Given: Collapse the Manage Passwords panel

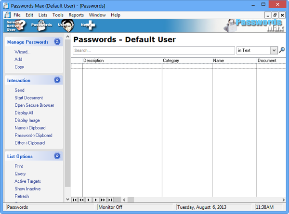Looking at the screenshot, I should [57, 42].
